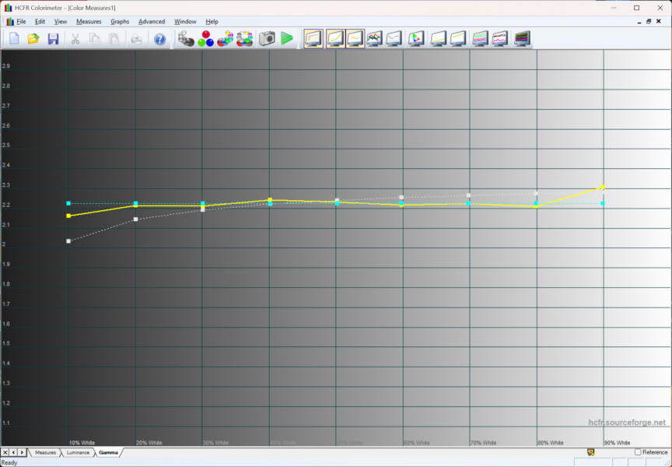Click the New document icon
This screenshot has height=467, width=672.
point(14,38)
